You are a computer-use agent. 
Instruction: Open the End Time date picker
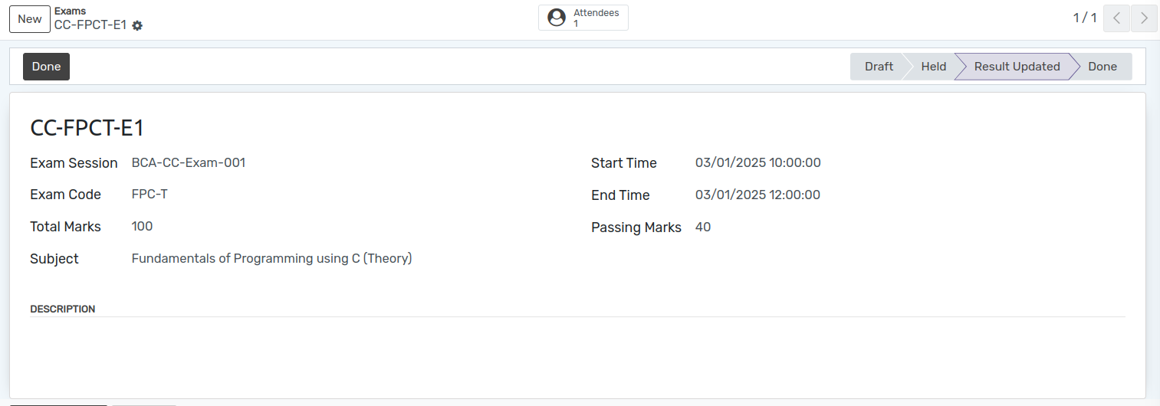click(757, 195)
